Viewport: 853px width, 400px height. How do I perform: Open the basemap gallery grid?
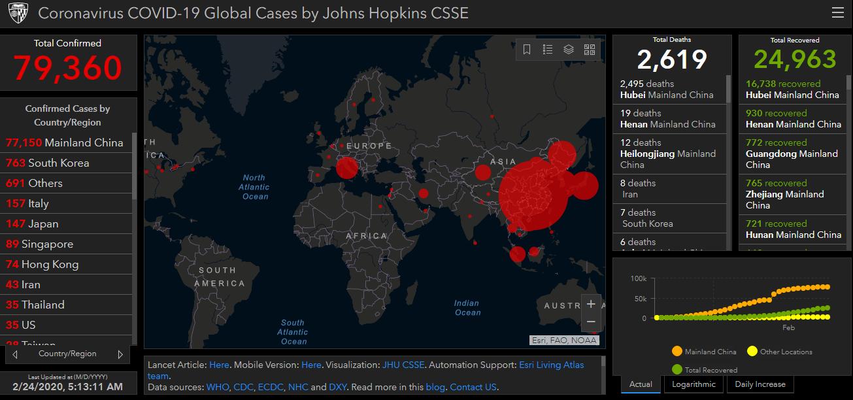(x=590, y=50)
